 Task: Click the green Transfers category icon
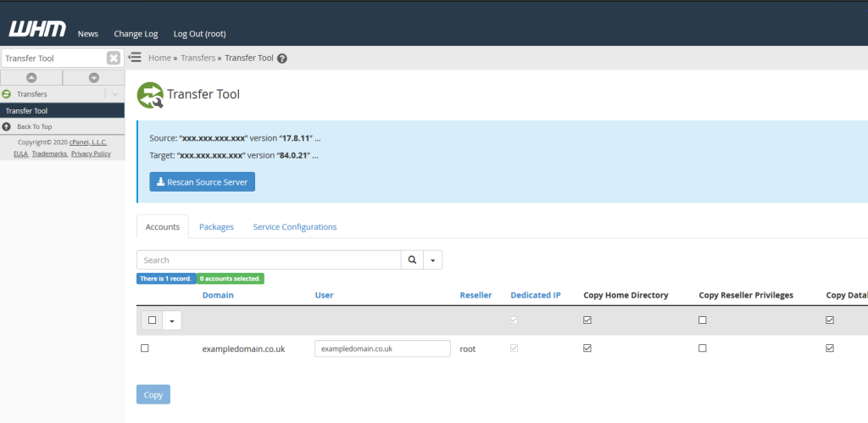pos(7,94)
